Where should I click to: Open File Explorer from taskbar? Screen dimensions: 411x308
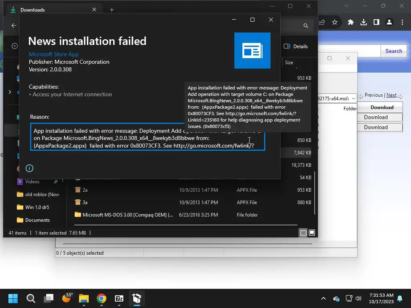pyautogui.click(x=84, y=298)
